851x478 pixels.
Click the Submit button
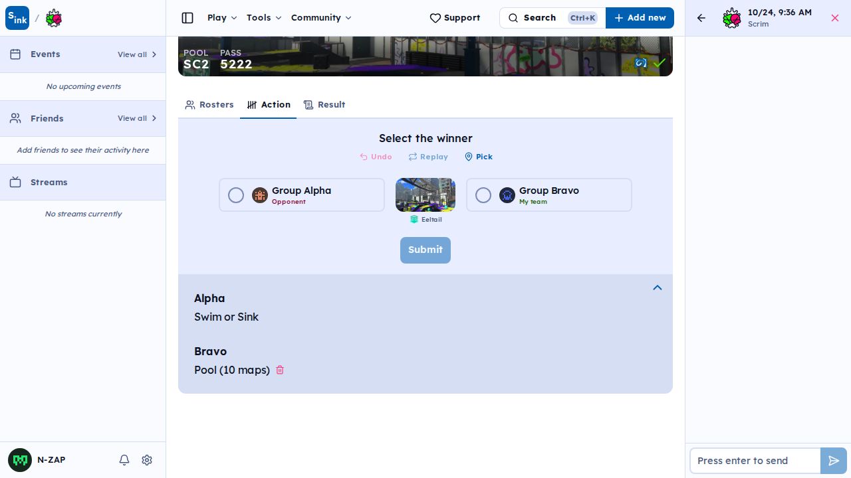(x=425, y=250)
